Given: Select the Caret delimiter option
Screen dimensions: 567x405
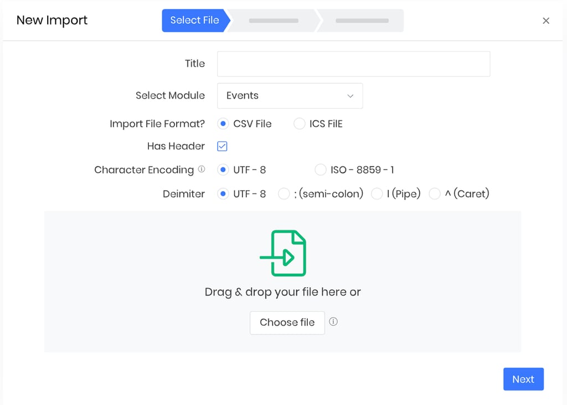Looking at the screenshot, I should [x=435, y=193].
